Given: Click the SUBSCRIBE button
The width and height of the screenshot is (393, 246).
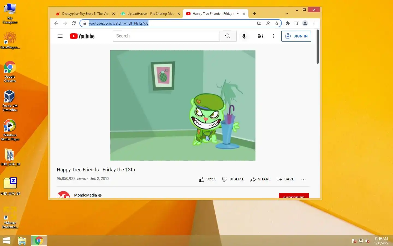Looking at the screenshot, I should (x=294, y=195).
